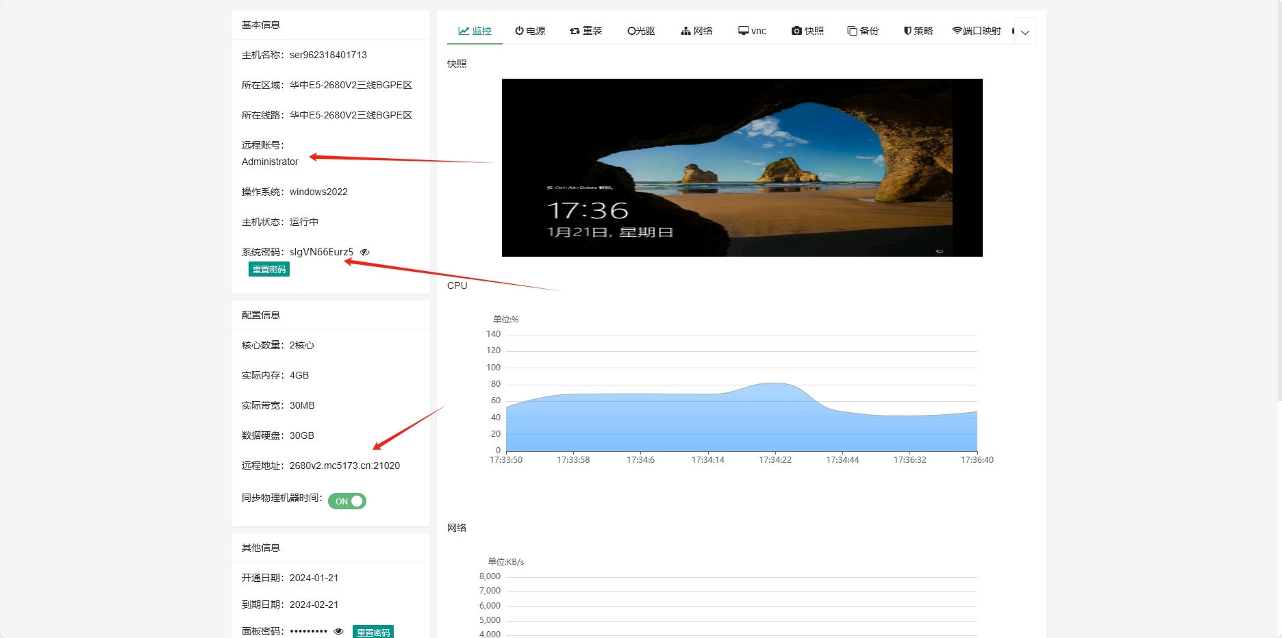
Task: Click the page vertical scrollbar
Action: tap(1279, 205)
